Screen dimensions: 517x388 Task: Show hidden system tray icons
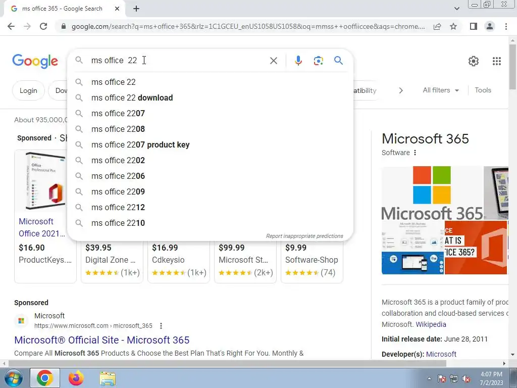click(429, 379)
